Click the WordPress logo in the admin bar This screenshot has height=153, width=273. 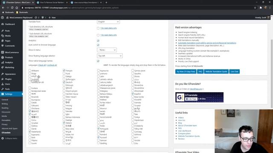coord(3,17)
